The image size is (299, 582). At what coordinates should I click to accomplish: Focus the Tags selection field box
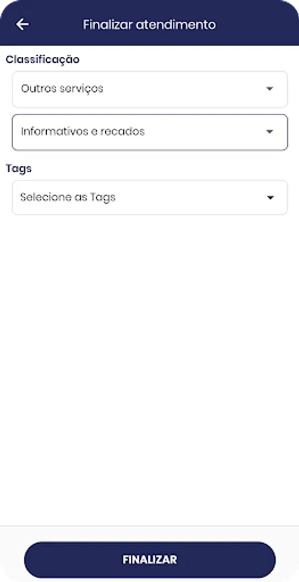(149, 197)
